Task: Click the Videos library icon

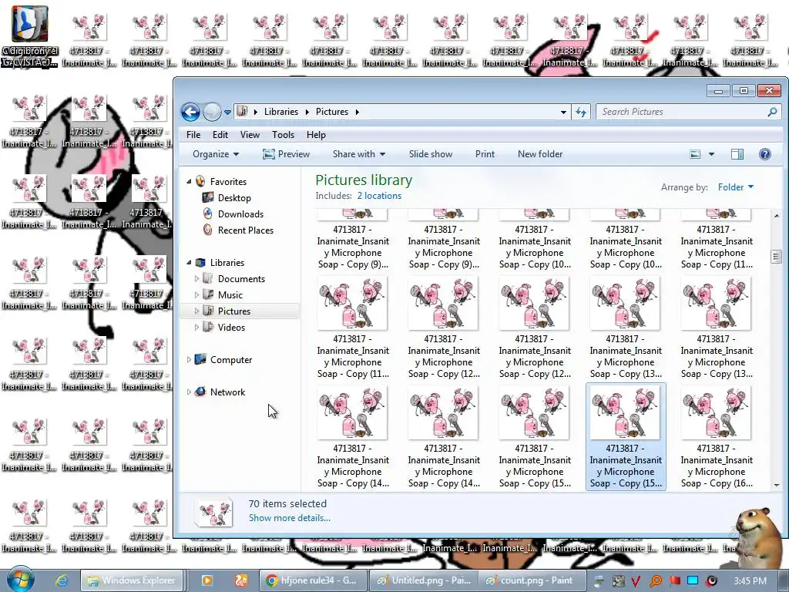Action: [x=208, y=327]
